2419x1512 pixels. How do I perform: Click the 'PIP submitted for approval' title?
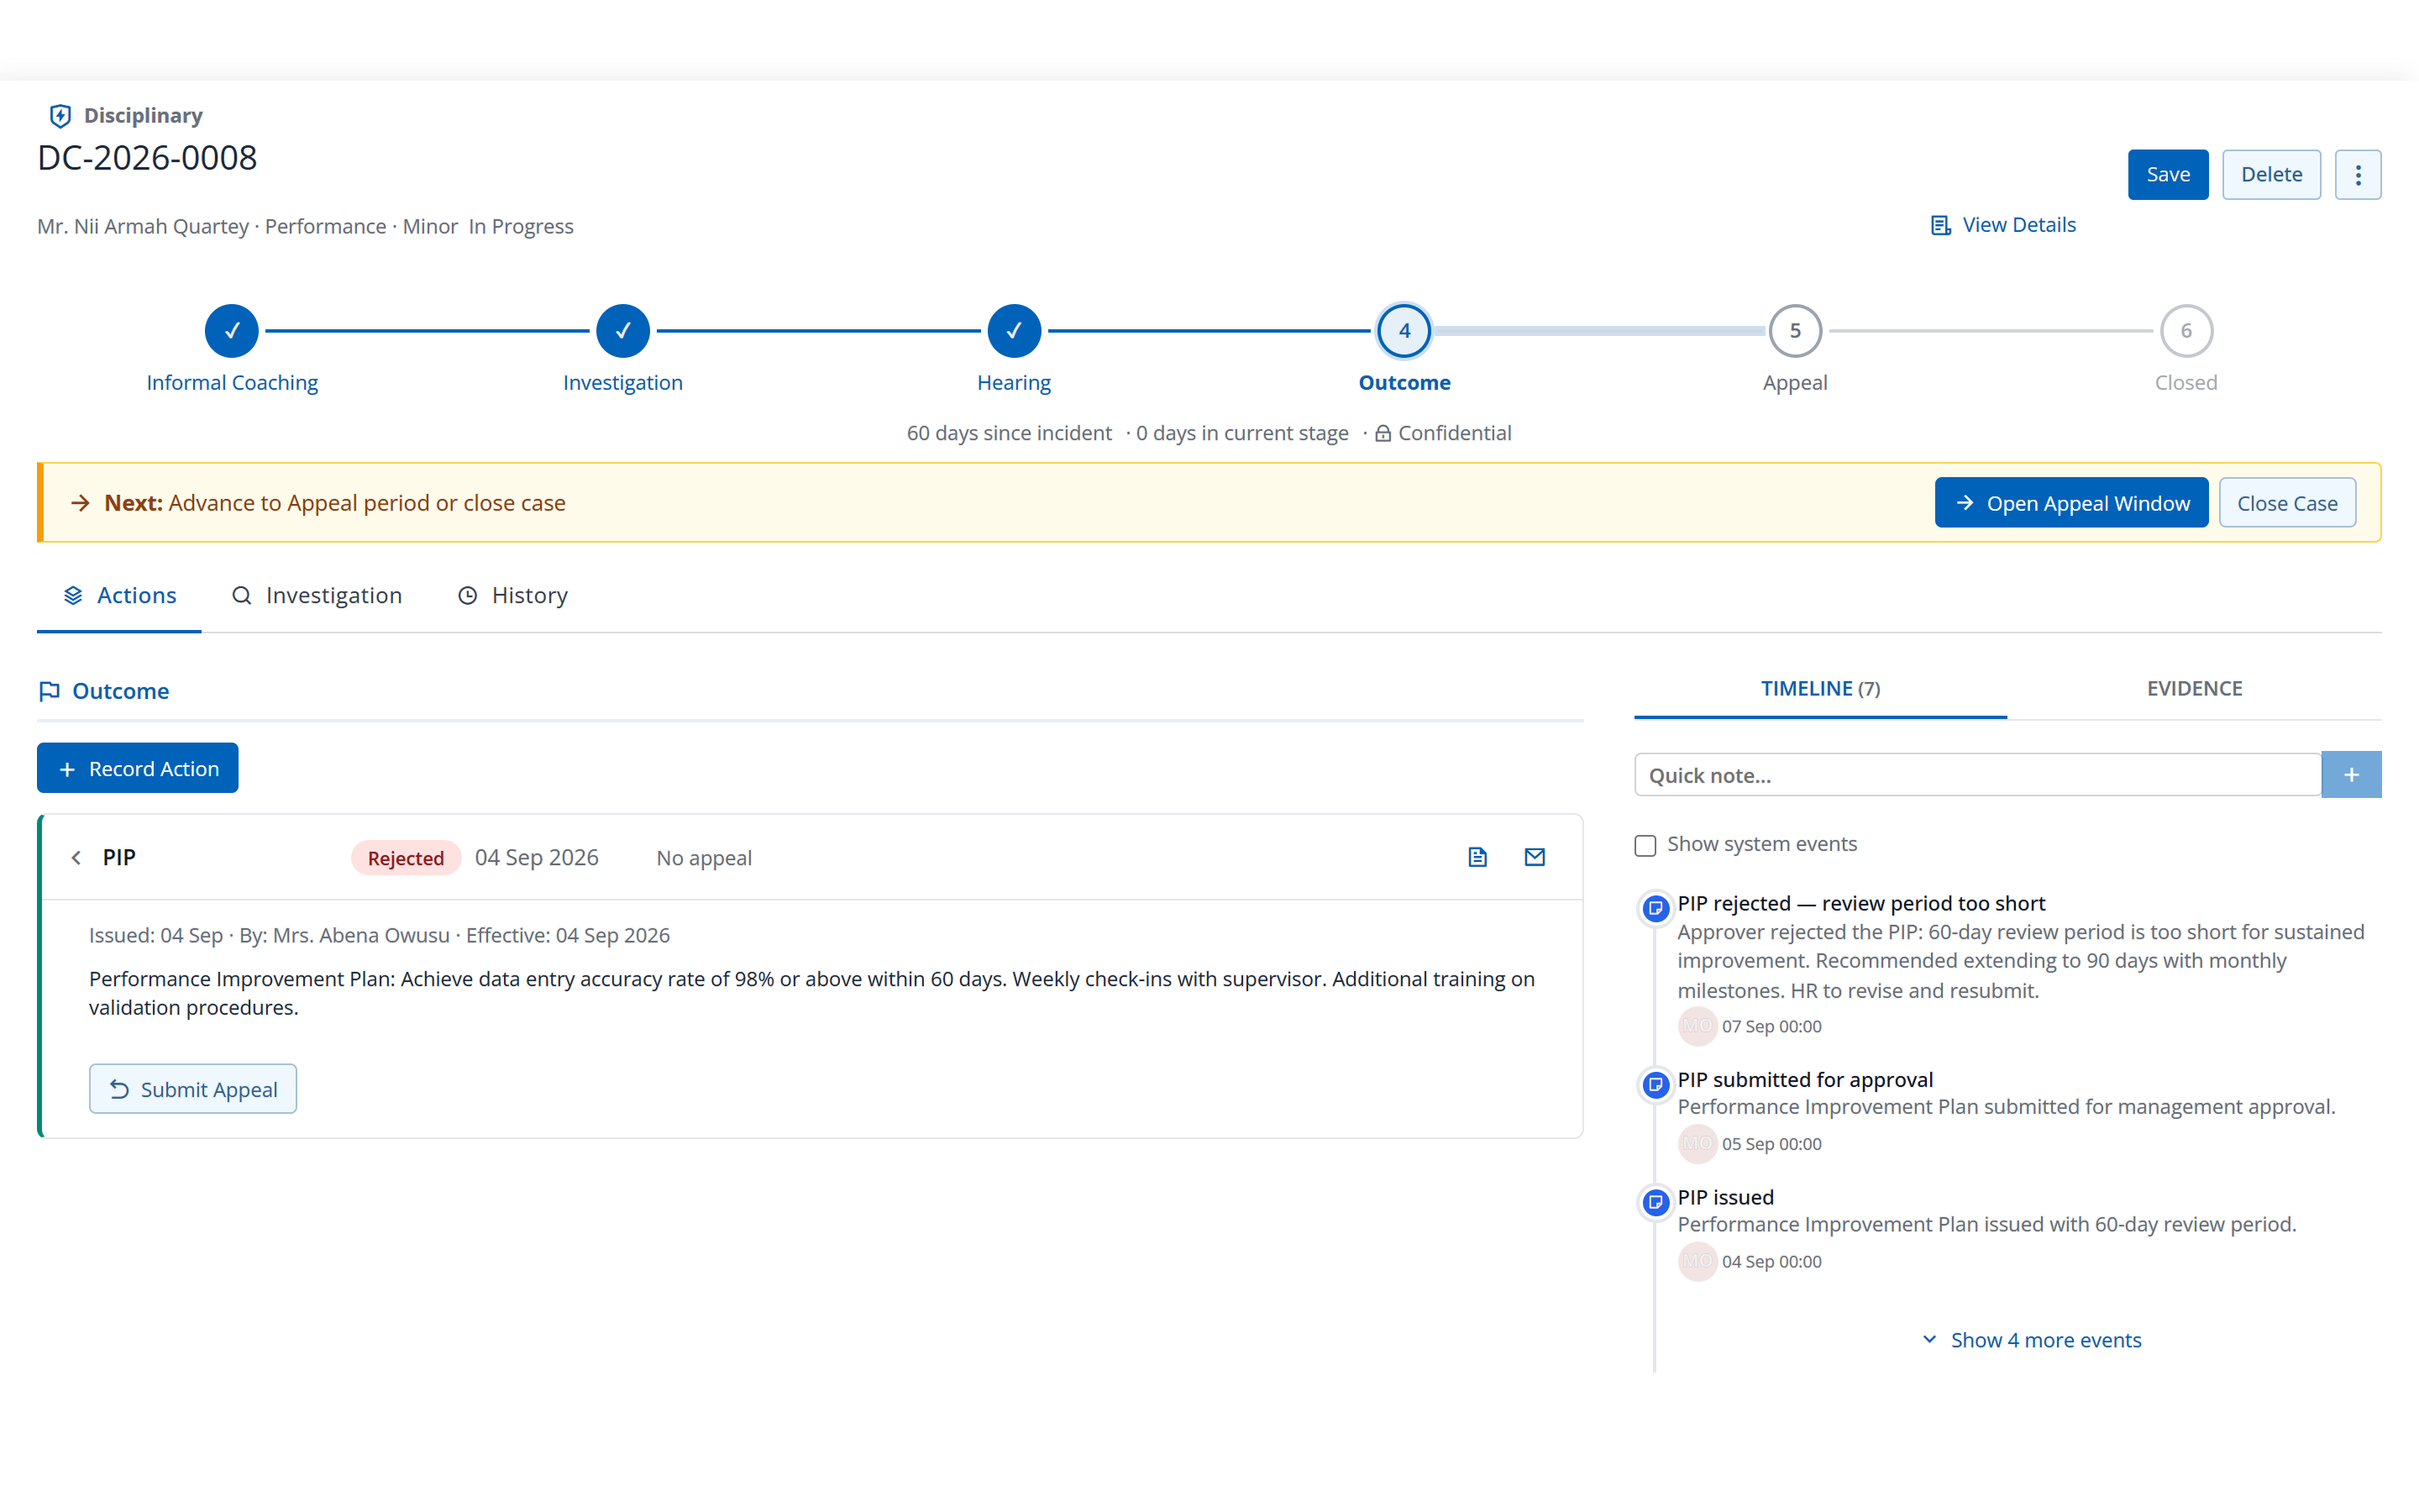click(x=1805, y=1080)
